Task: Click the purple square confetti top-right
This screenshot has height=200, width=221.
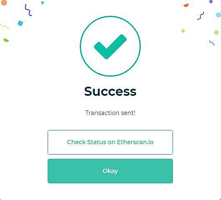Action: [211, 2]
